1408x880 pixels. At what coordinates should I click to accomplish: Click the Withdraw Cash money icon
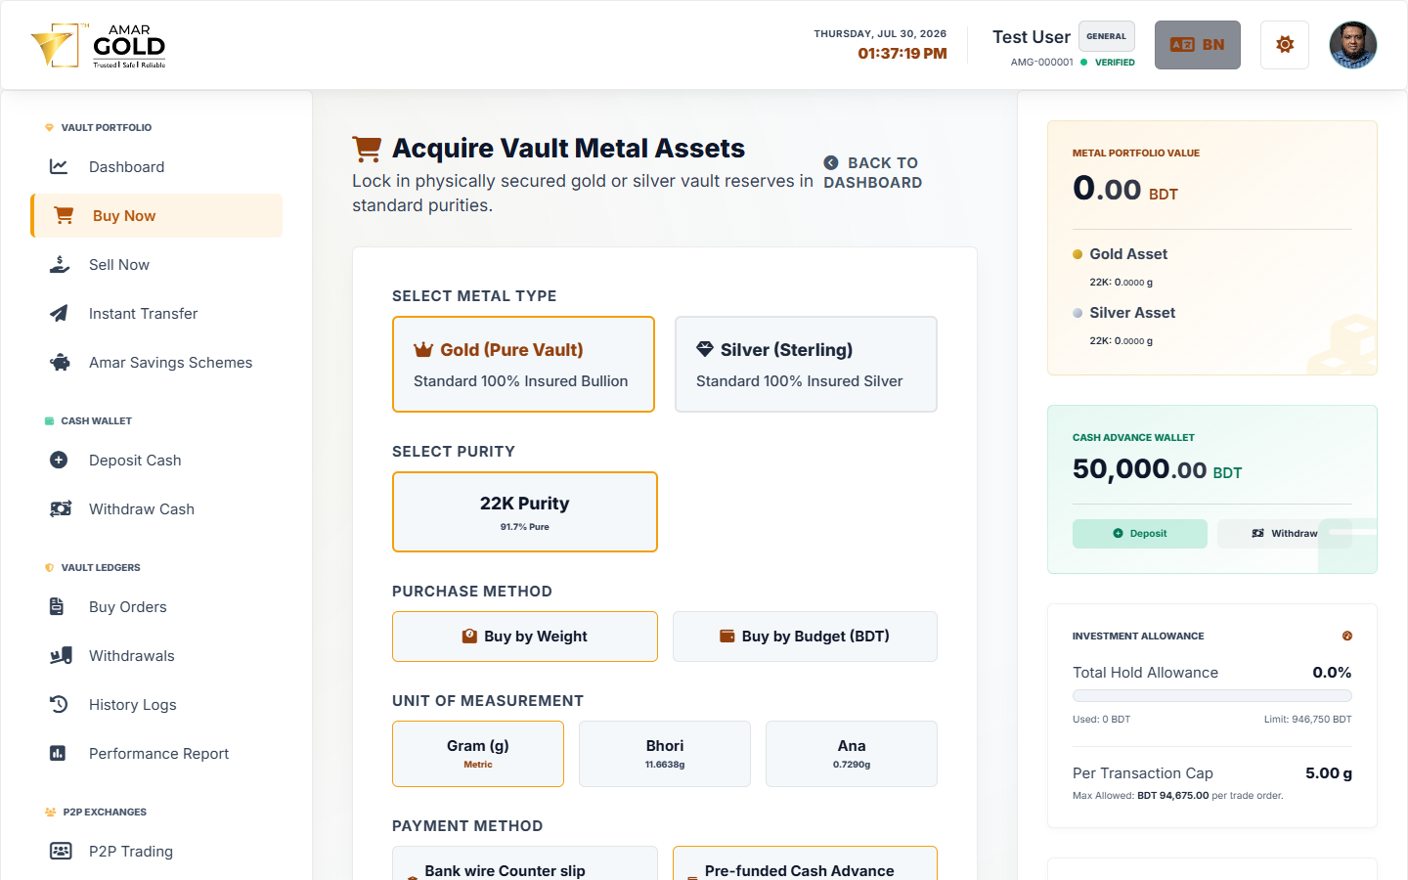(x=61, y=508)
